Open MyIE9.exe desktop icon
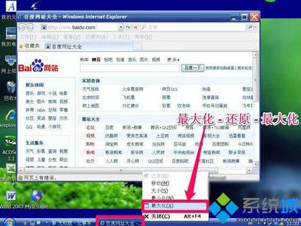Image resolution: width=301 pixels, height=226 pixels. pos(36,196)
